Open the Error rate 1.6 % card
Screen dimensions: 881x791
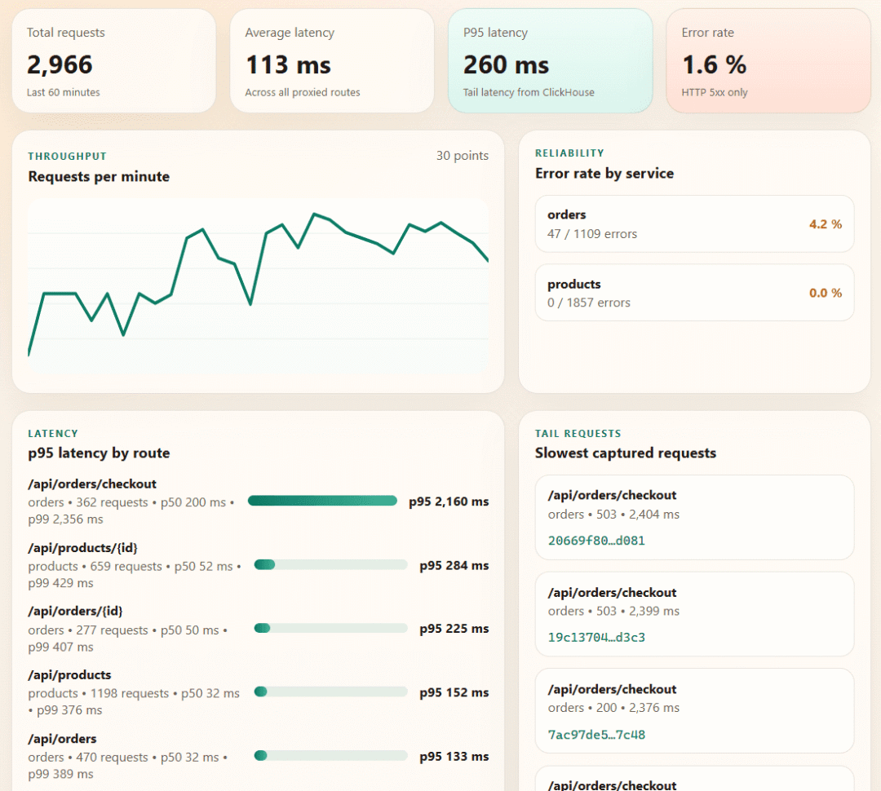pos(768,60)
